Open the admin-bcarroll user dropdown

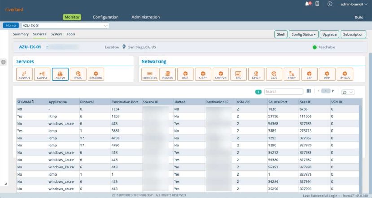pos(354,4)
